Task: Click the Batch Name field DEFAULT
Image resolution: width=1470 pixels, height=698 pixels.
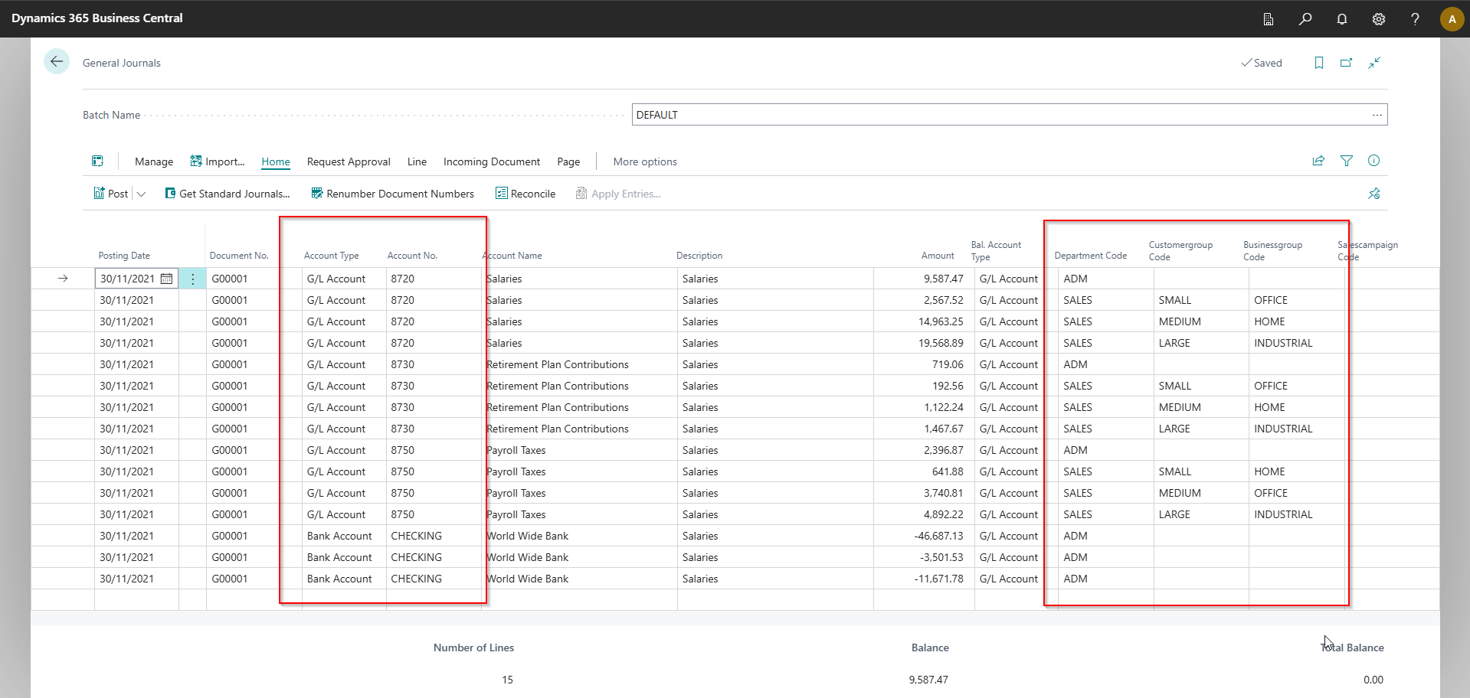Action: coord(1010,115)
